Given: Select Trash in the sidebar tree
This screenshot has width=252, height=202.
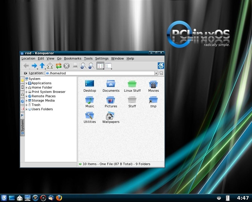Looking at the screenshot, I should pyautogui.click(x=34, y=105).
